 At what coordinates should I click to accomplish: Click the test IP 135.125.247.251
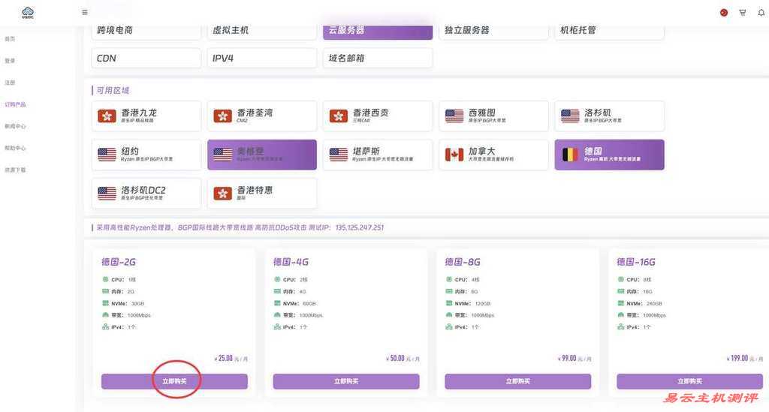coord(360,228)
